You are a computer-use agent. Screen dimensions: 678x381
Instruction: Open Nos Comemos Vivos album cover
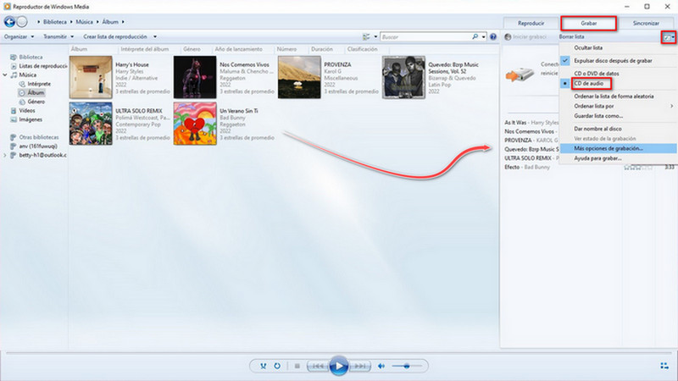(195, 77)
